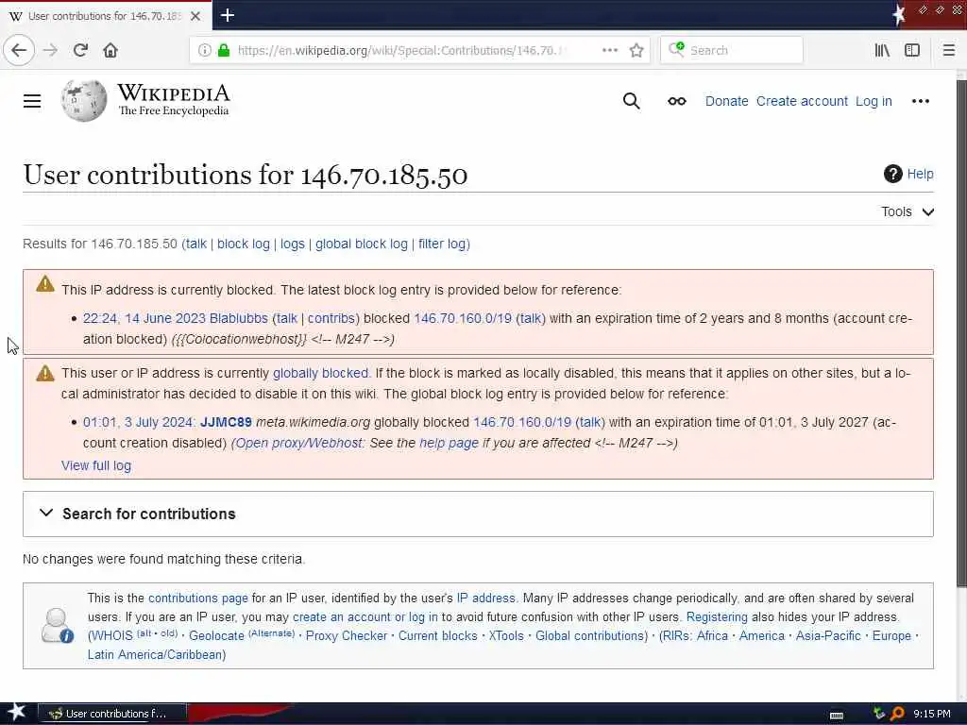This screenshot has height=725, width=967.
Task: Click Create account link in header
Action: coord(802,101)
